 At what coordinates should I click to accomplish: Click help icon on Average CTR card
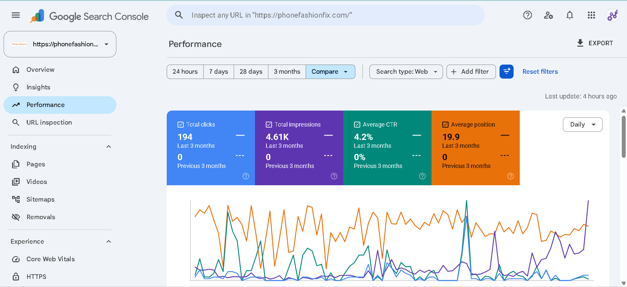pyautogui.click(x=422, y=176)
